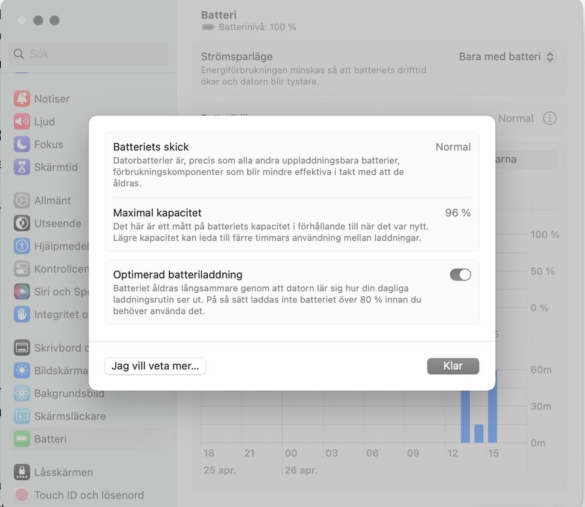
Task: Select the Allmänt gear icon
Action: (22, 200)
